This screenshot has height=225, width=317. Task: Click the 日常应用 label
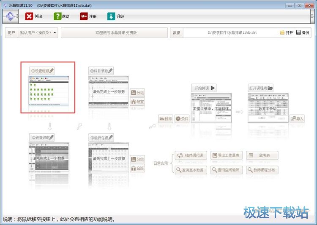[161, 163]
